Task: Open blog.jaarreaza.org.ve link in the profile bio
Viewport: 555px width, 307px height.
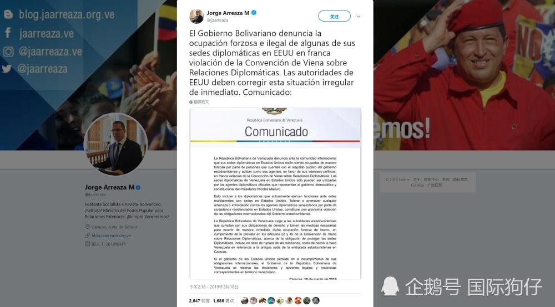Action: [x=111, y=236]
